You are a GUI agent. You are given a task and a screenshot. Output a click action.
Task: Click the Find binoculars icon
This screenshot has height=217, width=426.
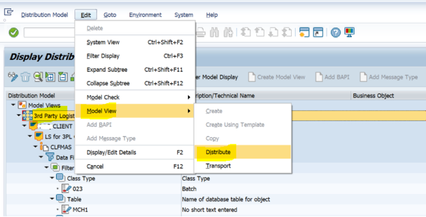pyautogui.click(x=214, y=32)
